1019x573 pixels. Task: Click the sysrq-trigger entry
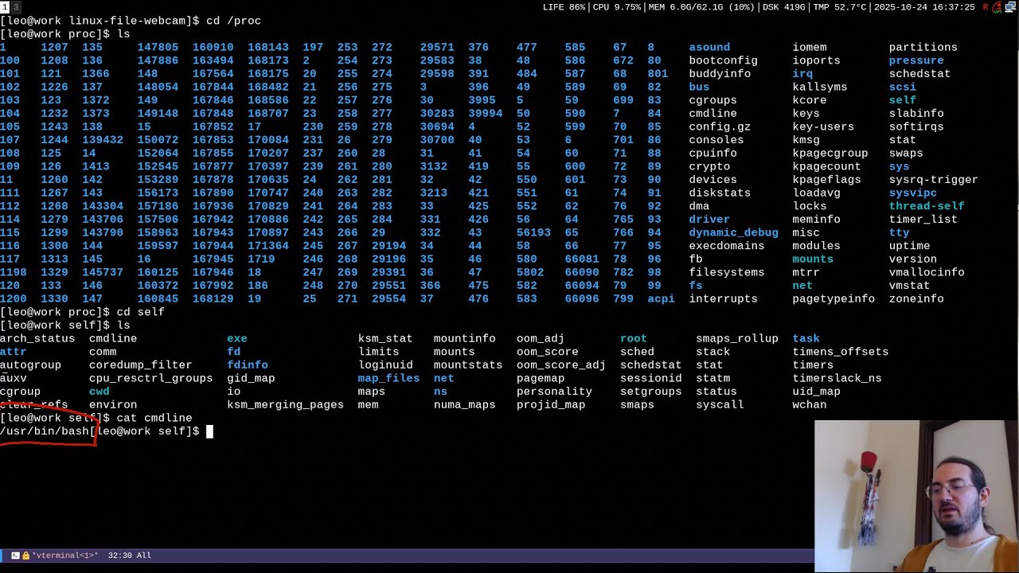[x=934, y=180]
